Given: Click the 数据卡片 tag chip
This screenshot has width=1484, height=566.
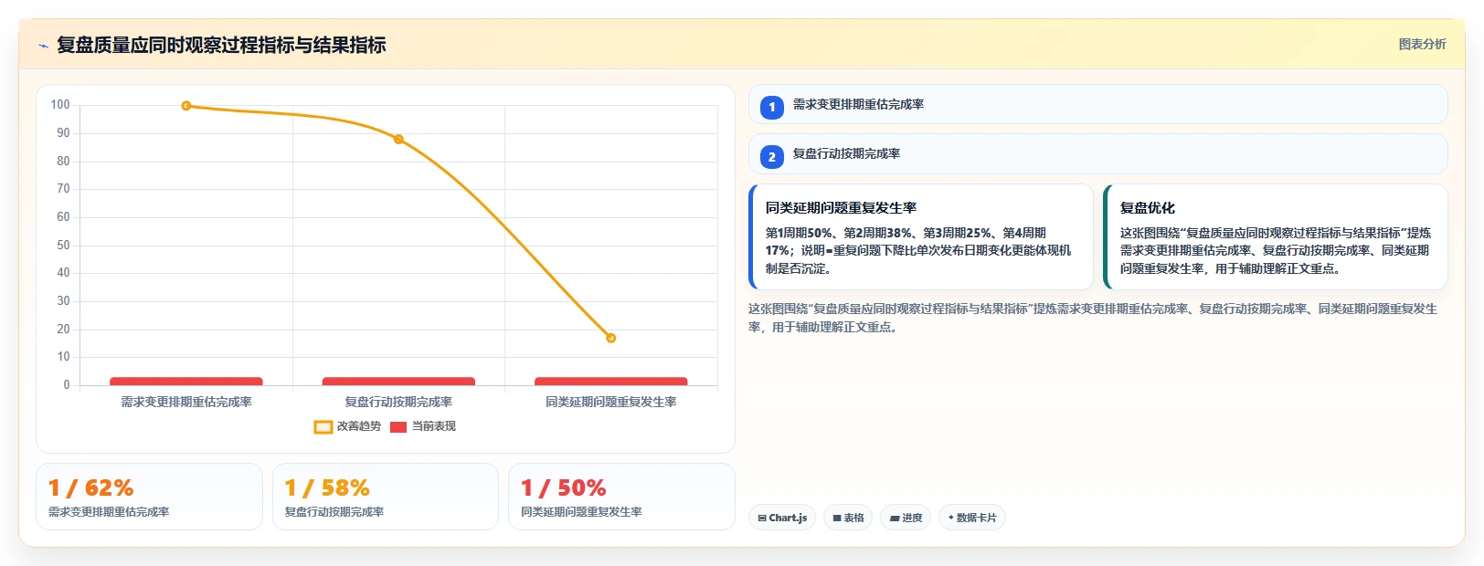Looking at the screenshot, I should [x=972, y=518].
